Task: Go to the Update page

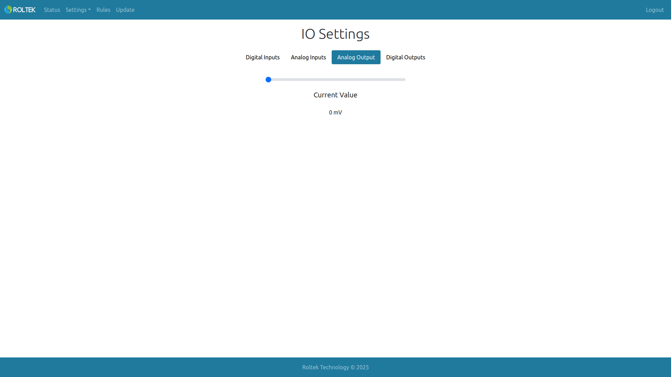Action: pos(125,10)
